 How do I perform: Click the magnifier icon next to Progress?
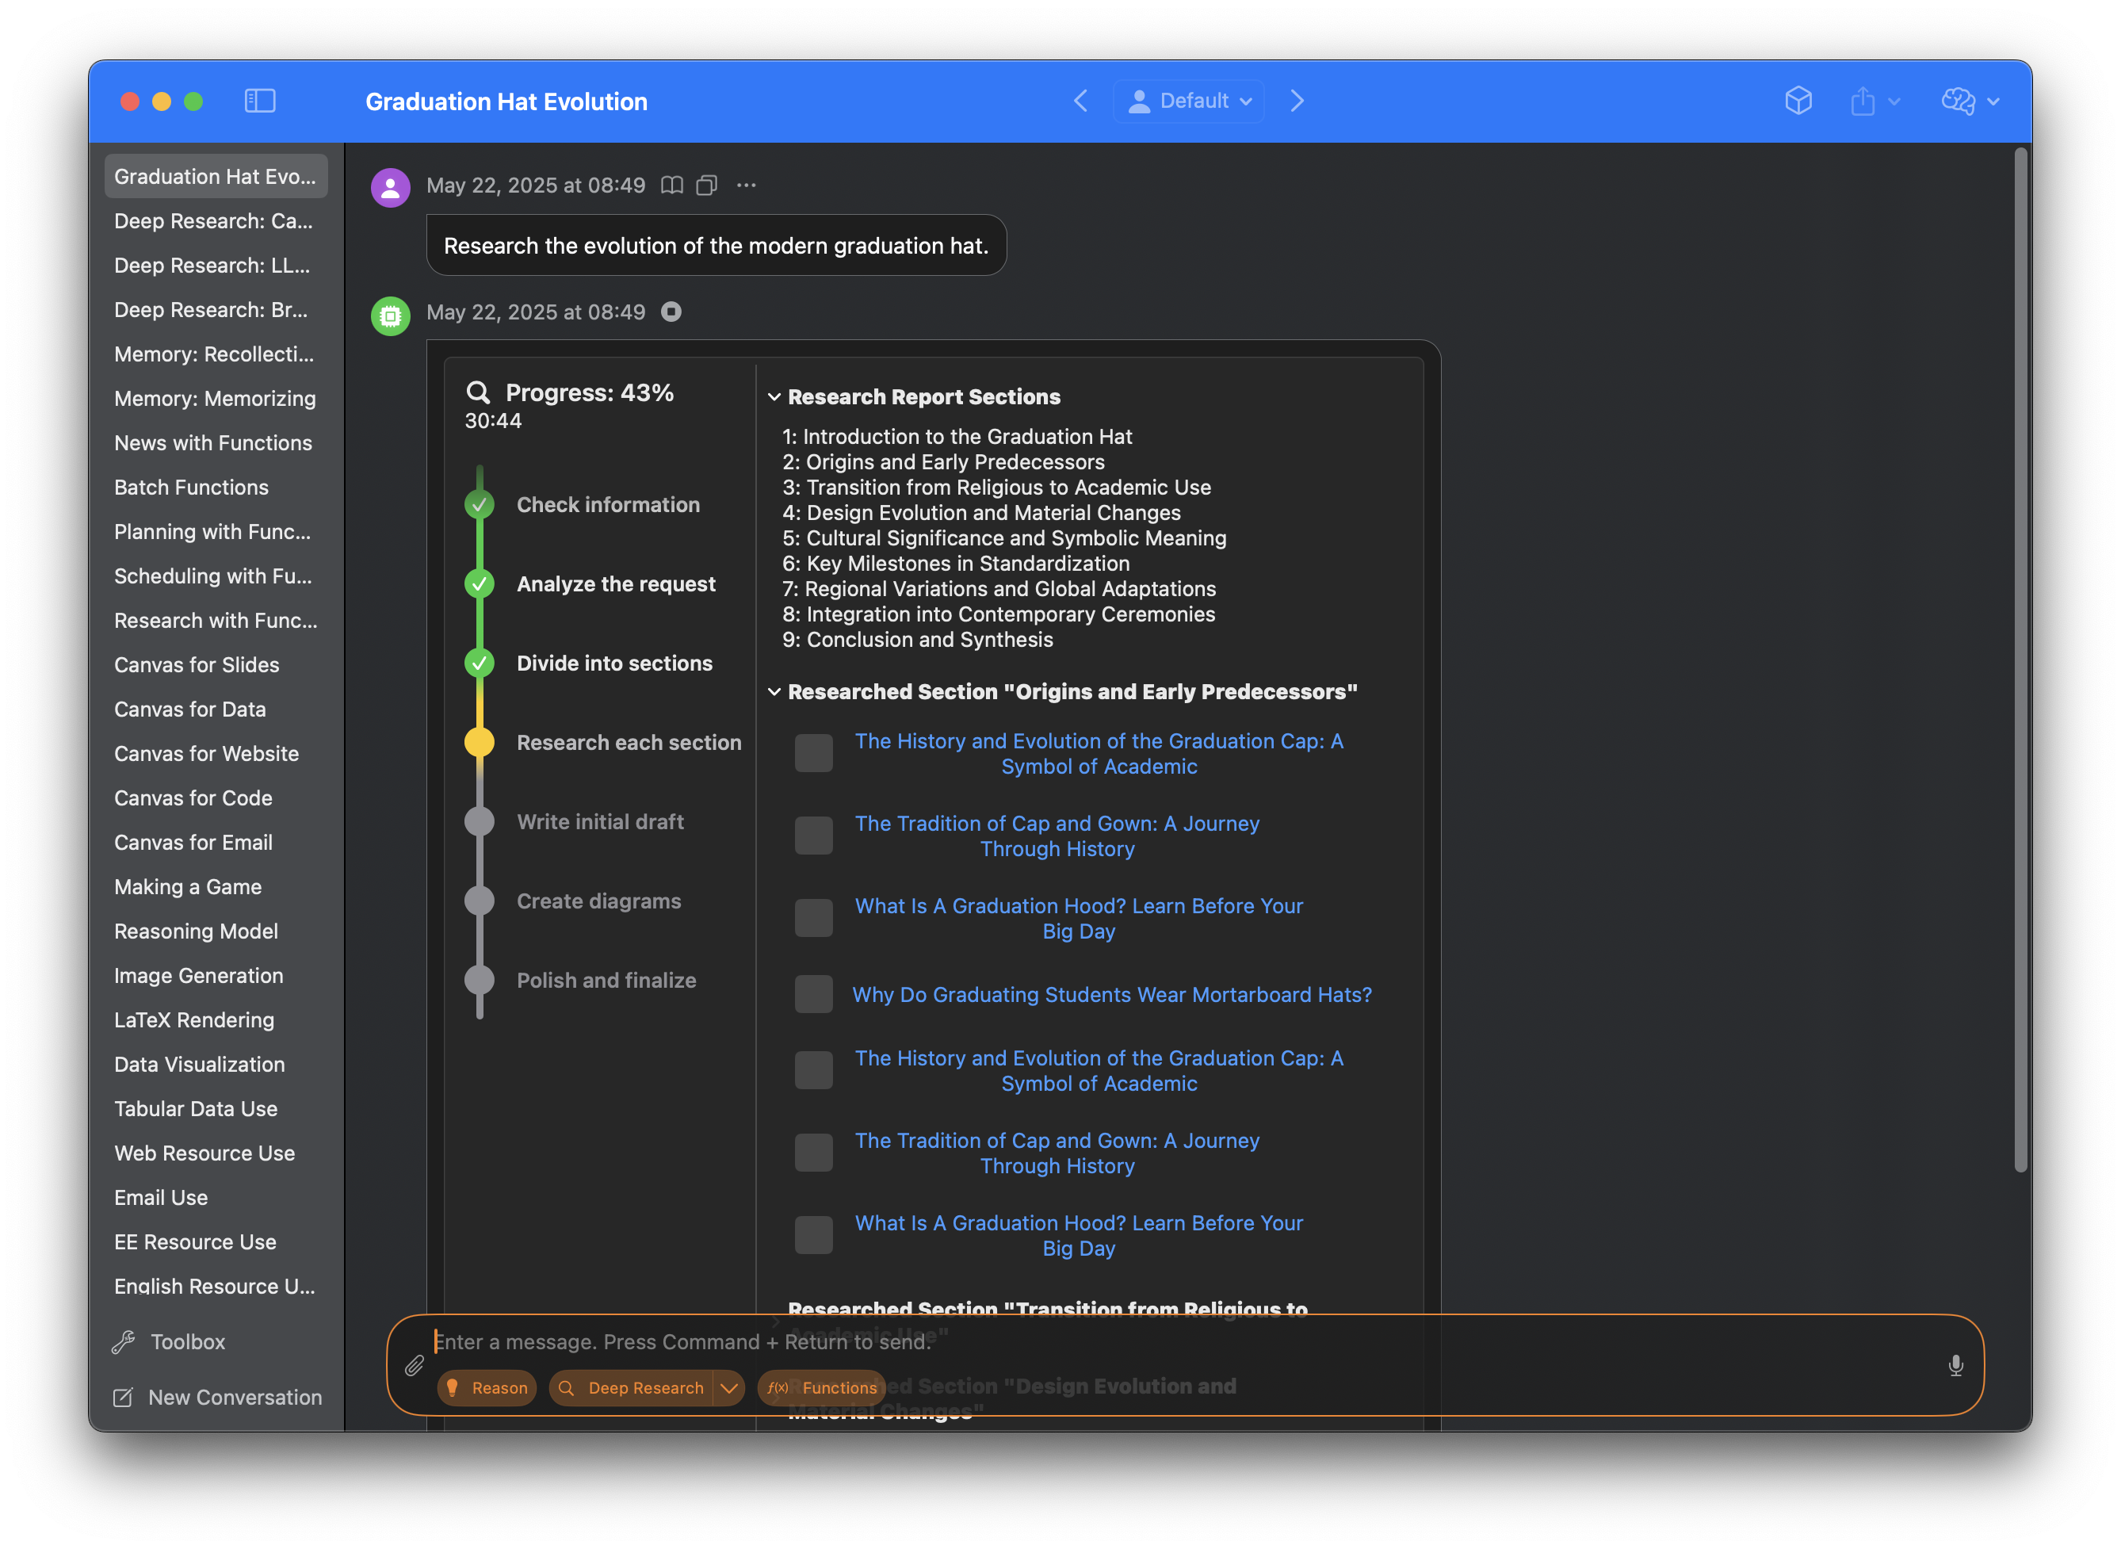478,392
